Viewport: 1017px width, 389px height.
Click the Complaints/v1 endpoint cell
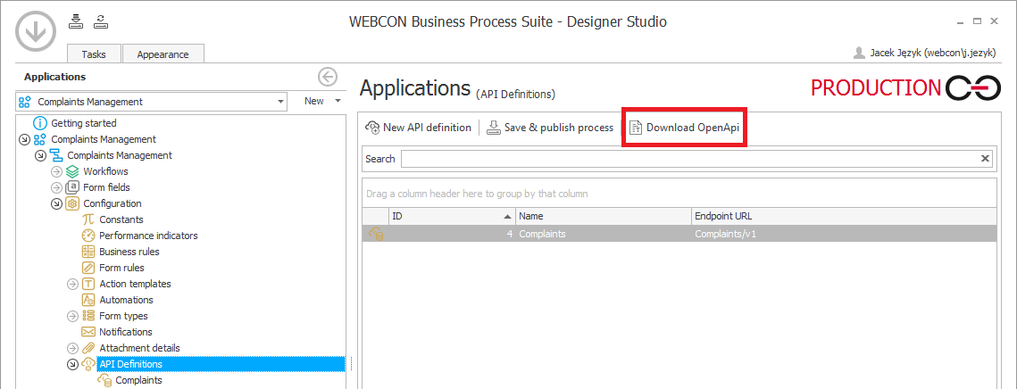pyautogui.click(x=844, y=234)
